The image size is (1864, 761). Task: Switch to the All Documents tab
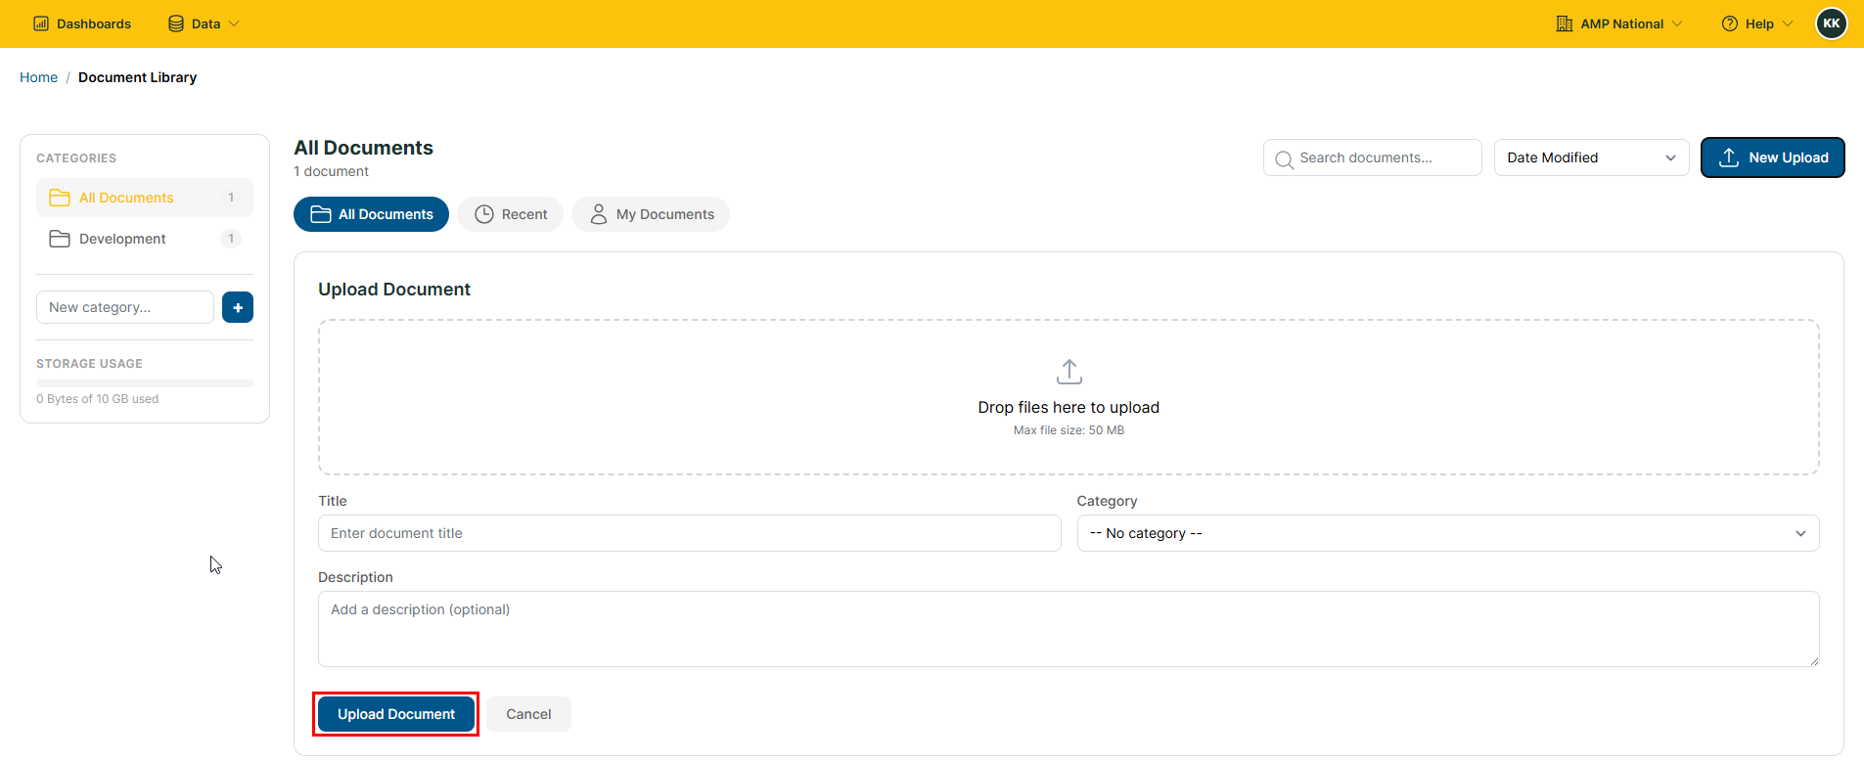tap(372, 214)
